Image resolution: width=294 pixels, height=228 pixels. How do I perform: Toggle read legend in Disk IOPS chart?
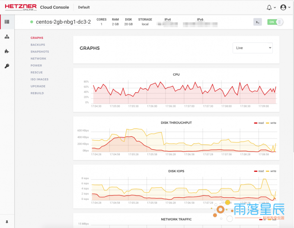pyautogui.click(x=259, y=171)
